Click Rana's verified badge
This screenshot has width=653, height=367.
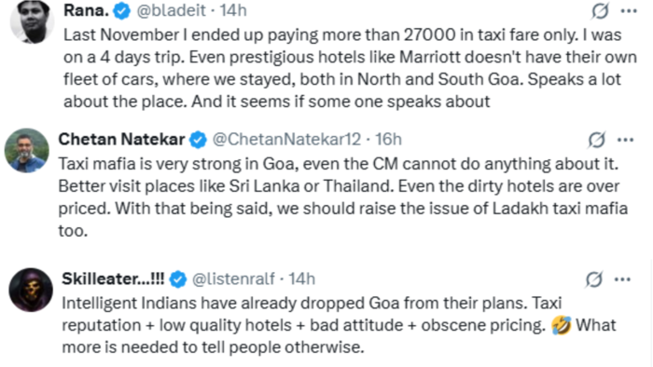(122, 11)
